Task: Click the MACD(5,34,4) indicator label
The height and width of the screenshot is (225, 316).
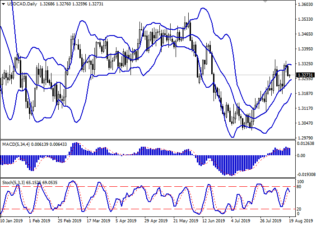Action: (14, 144)
